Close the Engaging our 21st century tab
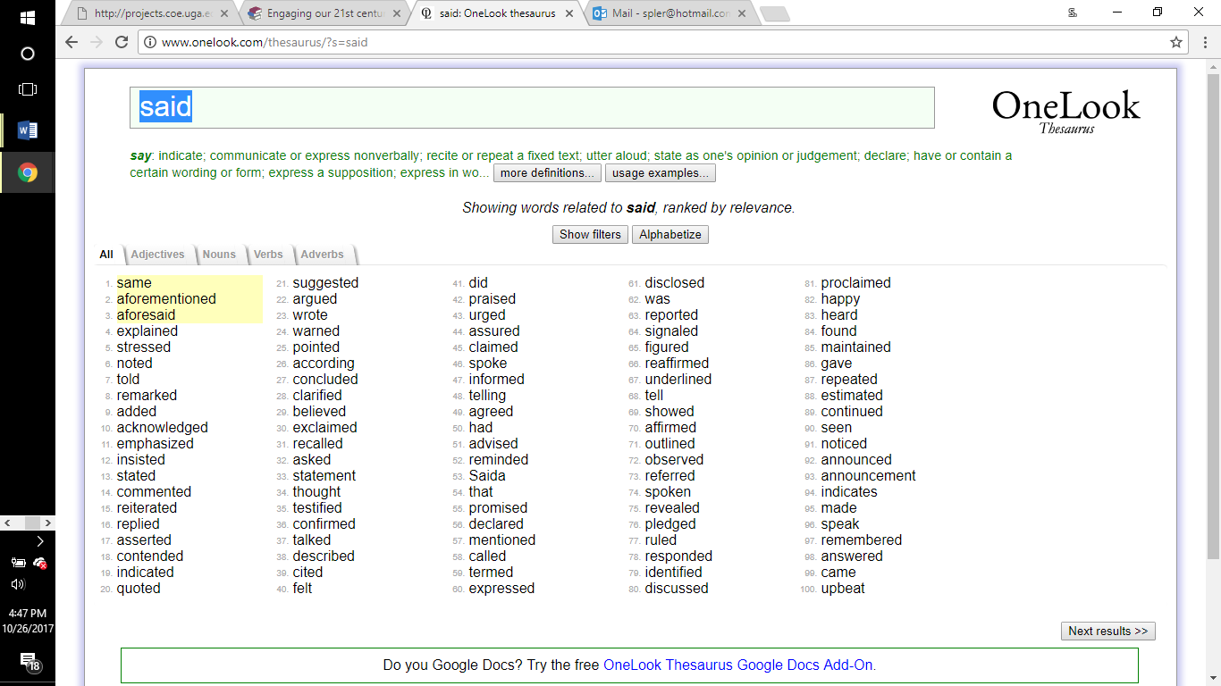Screen dimensions: 1221x686 click(x=396, y=13)
